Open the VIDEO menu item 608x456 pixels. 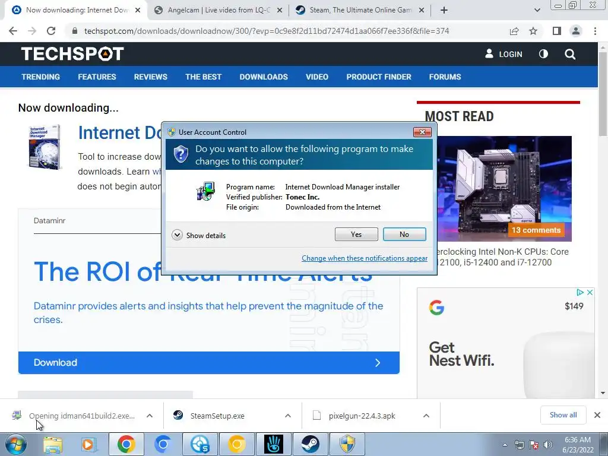(x=317, y=77)
